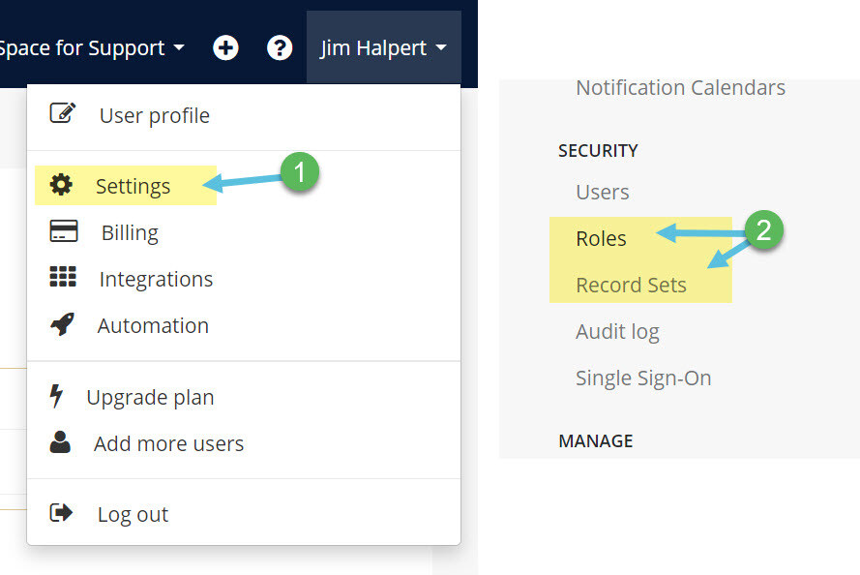Navigate to Record Sets
Viewport: 860px width, 575px height.
631,285
